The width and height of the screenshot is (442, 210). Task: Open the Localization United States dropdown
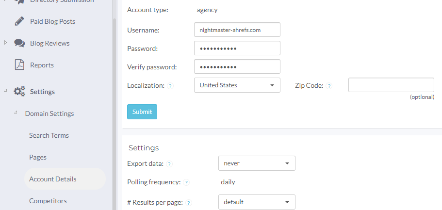coord(237,85)
